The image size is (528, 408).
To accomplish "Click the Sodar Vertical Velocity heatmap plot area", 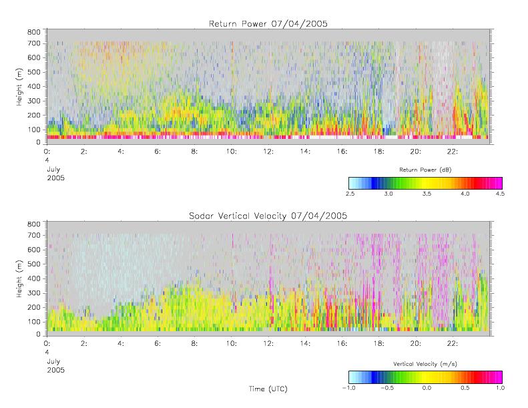I will (268, 278).
